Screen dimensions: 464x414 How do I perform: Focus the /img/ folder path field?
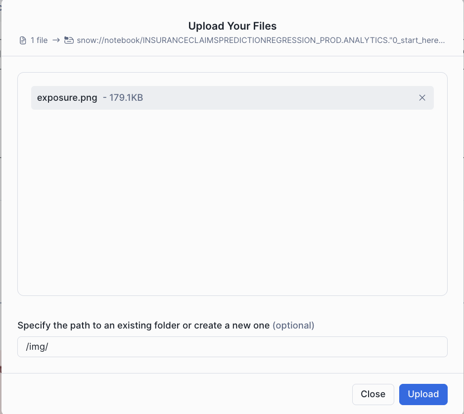(232, 347)
